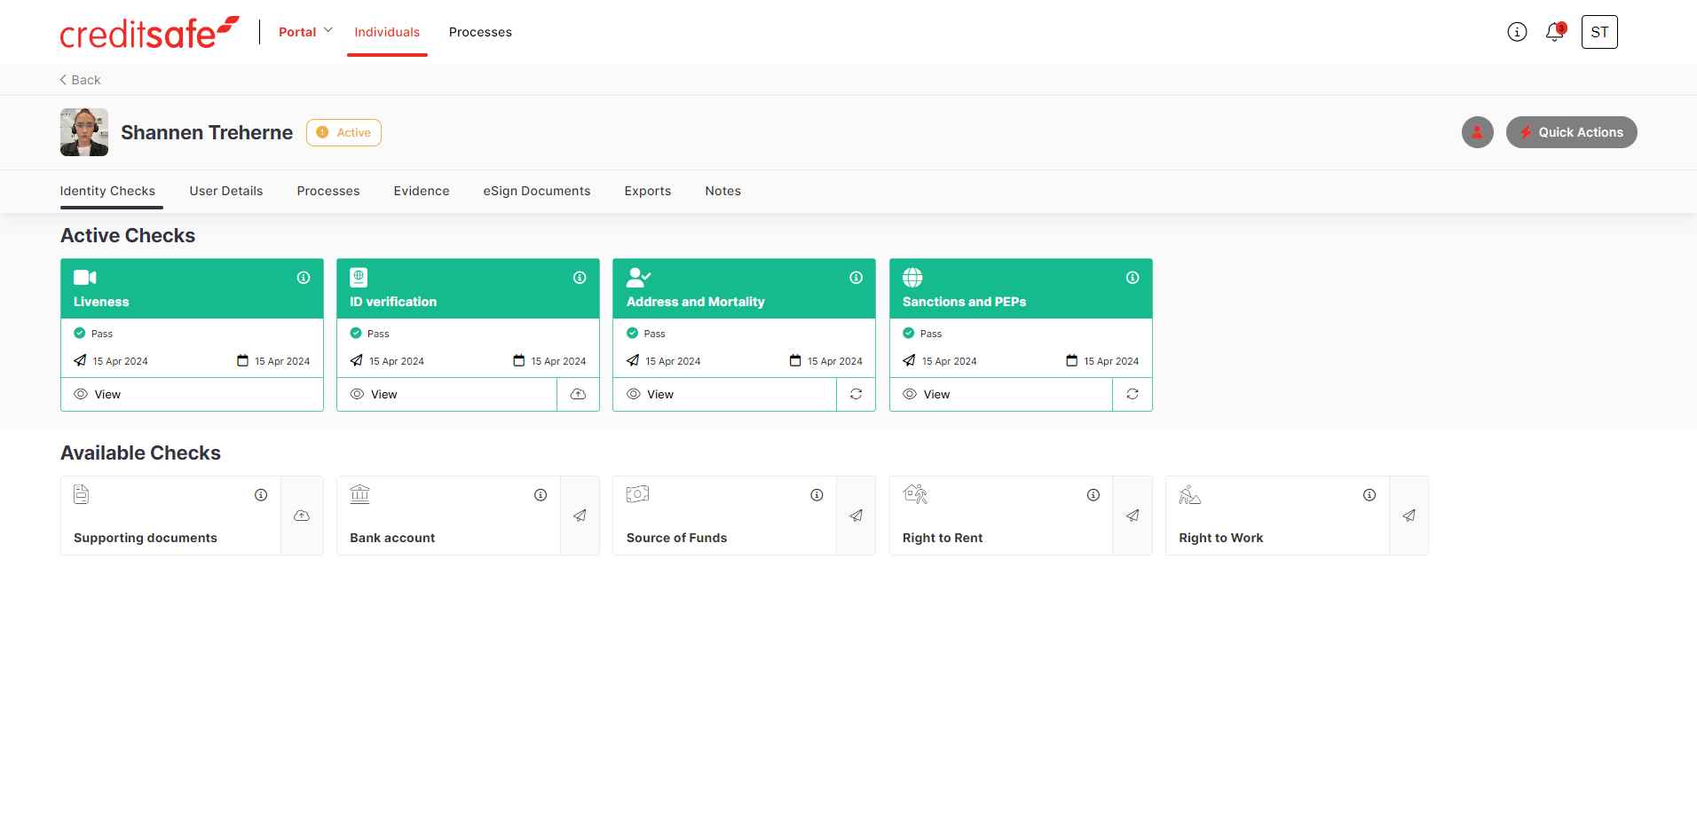Go Back to previous page
1697x827 pixels.
[x=80, y=80]
